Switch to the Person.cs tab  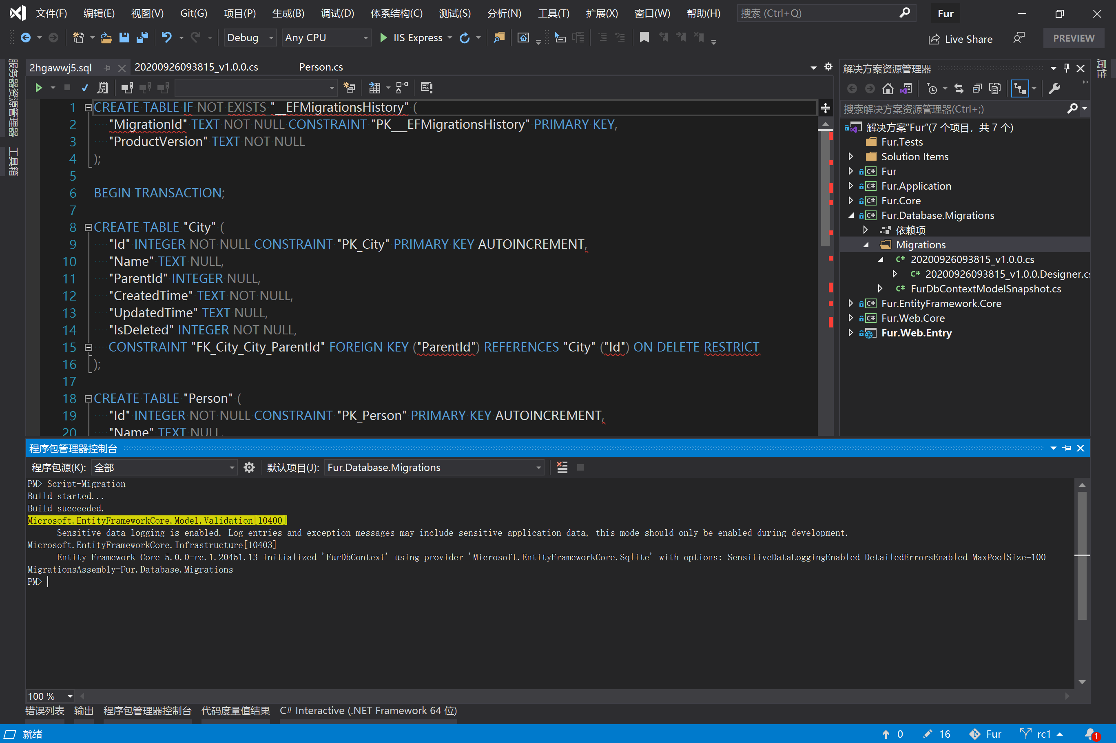coord(321,67)
